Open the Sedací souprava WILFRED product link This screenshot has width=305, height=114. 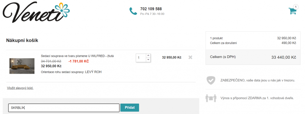point(77,56)
